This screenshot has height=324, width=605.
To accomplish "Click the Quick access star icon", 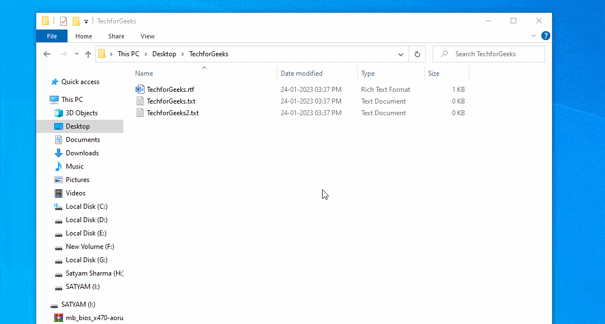I will click(54, 82).
